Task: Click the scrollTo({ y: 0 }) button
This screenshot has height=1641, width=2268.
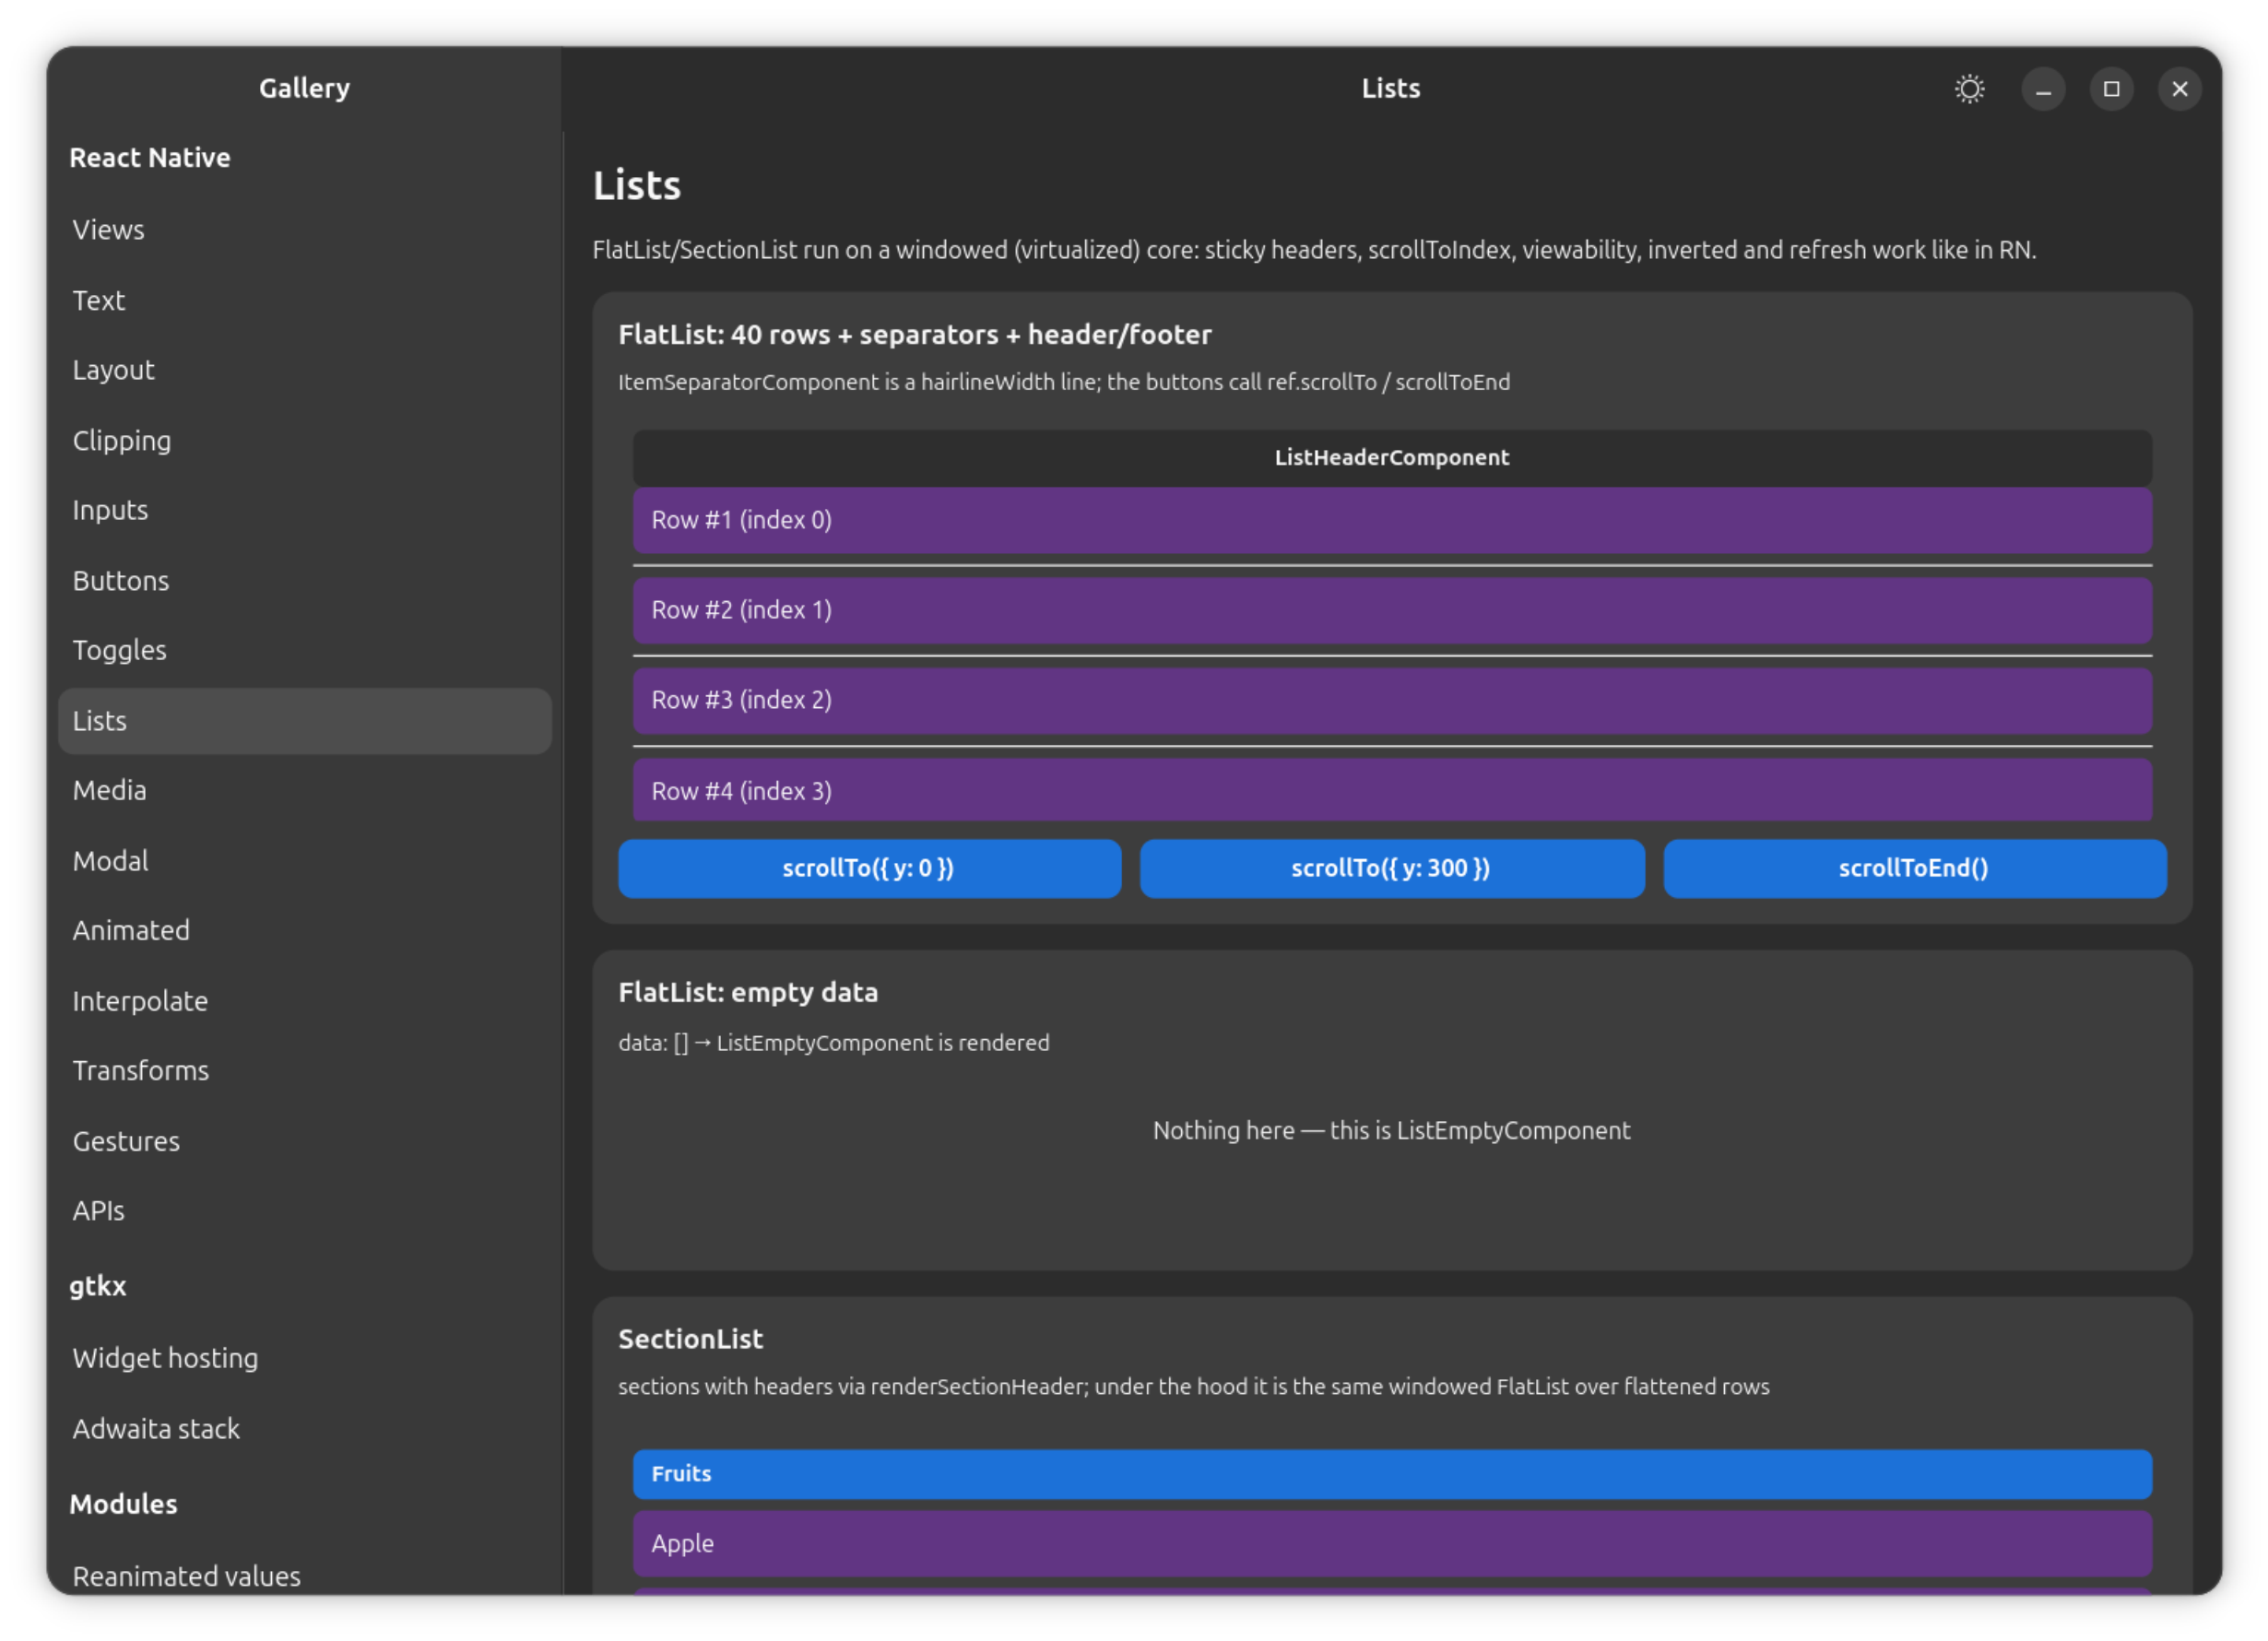Action: pos(869,868)
